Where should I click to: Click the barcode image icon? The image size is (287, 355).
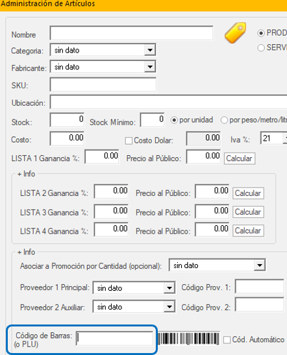click(x=188, y=339)
